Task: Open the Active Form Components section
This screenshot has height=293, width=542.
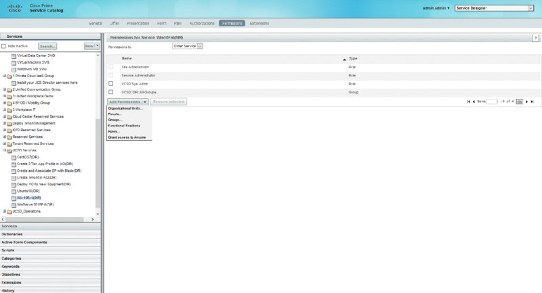Action: tap(50, 242)
